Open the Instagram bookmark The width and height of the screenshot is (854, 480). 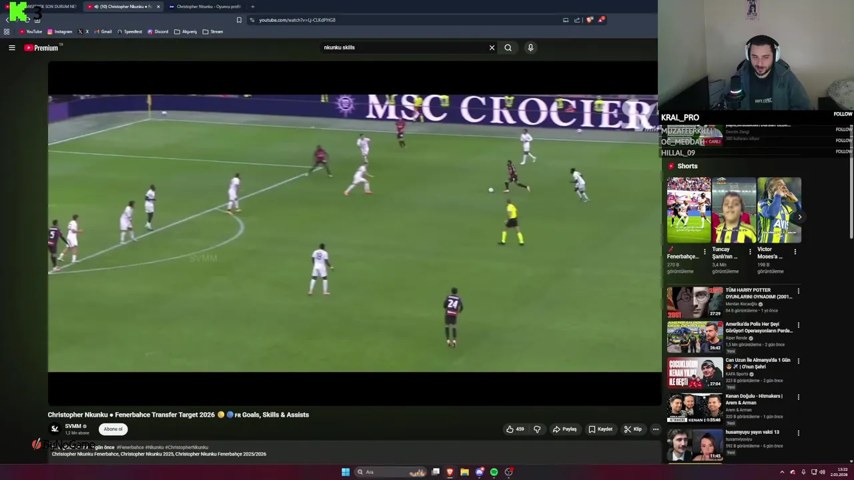click(59, 31)
